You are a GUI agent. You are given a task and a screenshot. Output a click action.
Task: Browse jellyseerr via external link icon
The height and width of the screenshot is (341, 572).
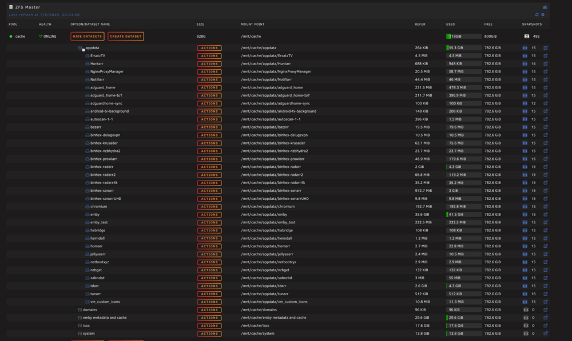[x=545, y=254]
